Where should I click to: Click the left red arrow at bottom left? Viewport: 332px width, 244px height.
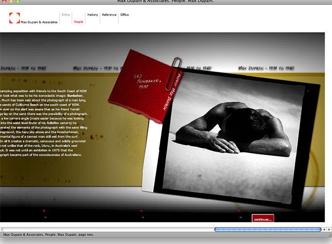tap(44, 211)
